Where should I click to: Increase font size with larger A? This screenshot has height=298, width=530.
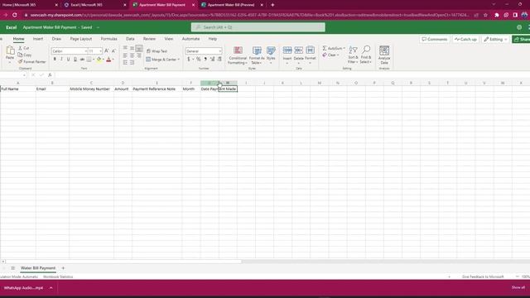107,50
